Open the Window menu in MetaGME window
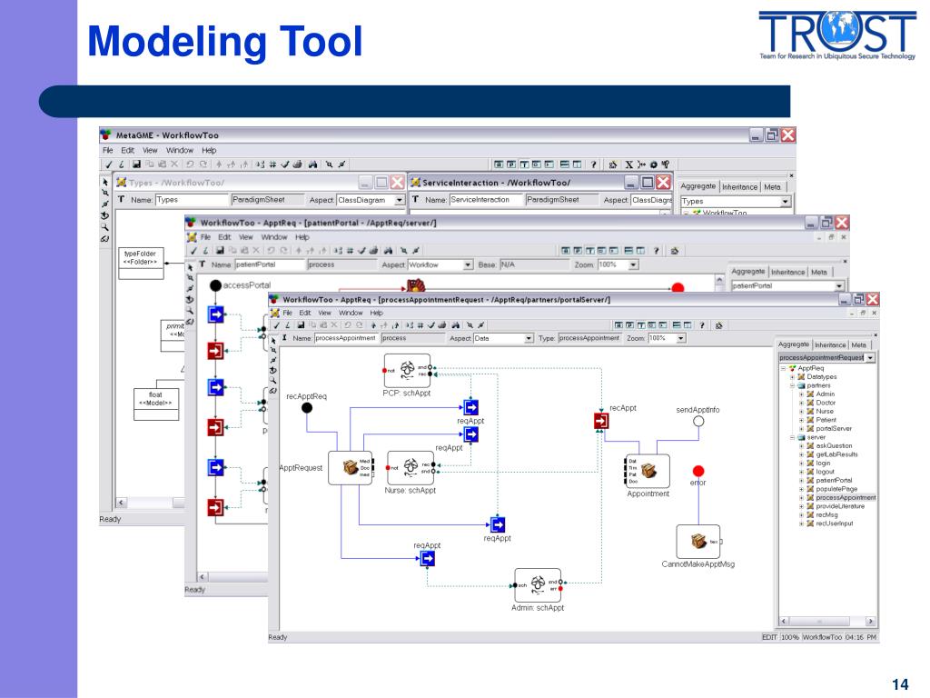 point(179,150)
